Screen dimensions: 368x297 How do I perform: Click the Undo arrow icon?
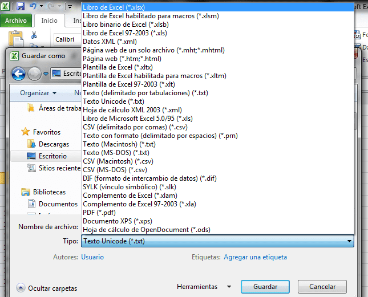pyautogui.click(x=33, y=6)
